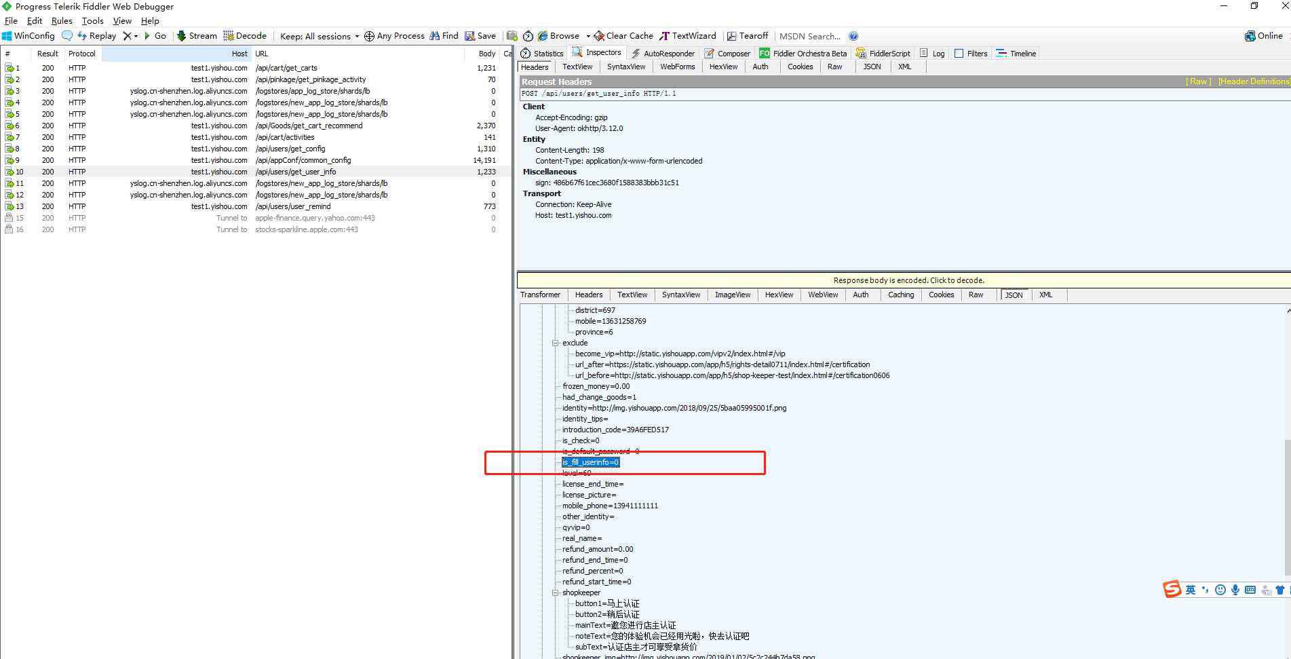Click in the MSDN Search field
Image resolution: width=1291 pixels, height=659 pixels.
[x=810, y=36]
